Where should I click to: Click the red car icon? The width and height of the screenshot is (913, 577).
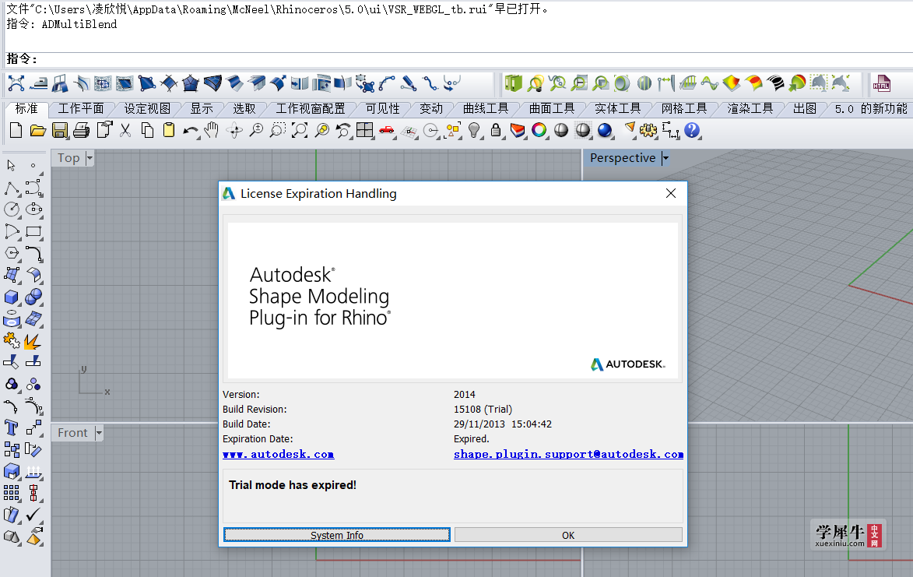click(386, 130)
